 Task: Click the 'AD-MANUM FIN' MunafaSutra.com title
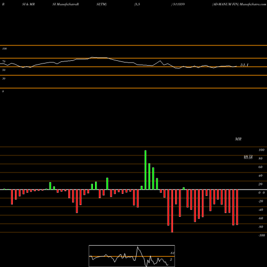(x=239, y=4)
